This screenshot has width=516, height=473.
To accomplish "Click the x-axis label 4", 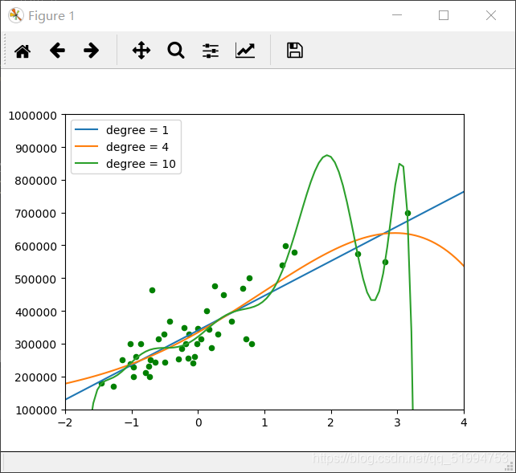I will point(464,422).
